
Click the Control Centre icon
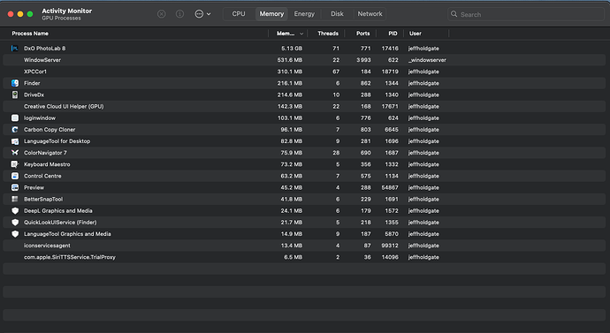click(x=15, y=176)
